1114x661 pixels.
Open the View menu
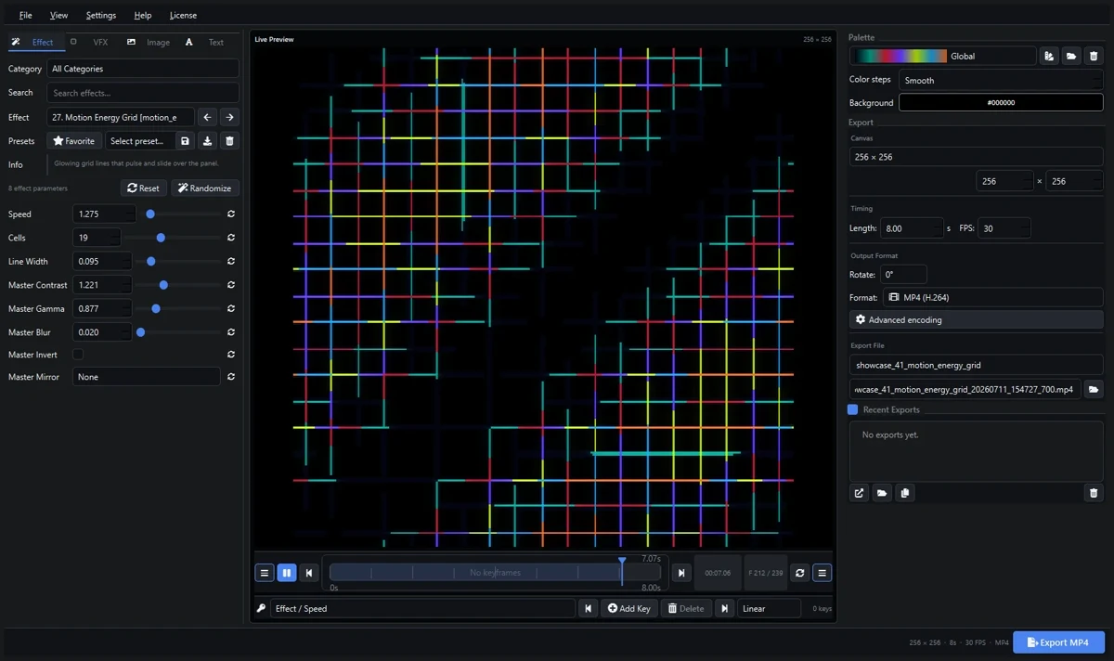click(58, 15)
